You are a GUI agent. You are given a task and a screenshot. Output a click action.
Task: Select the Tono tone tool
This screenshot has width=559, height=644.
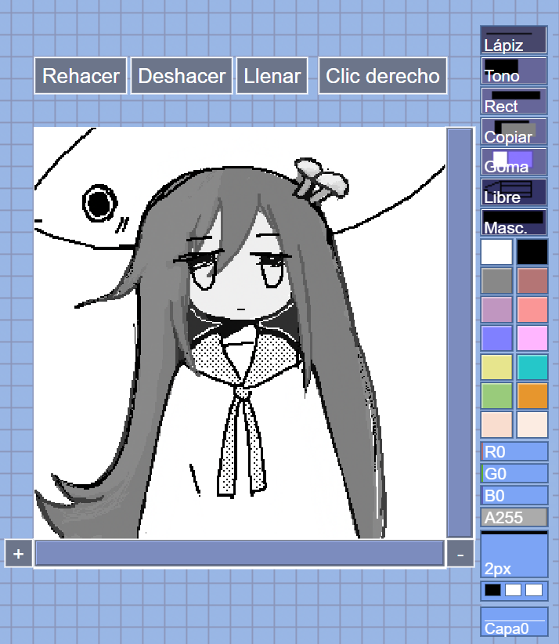514,71
